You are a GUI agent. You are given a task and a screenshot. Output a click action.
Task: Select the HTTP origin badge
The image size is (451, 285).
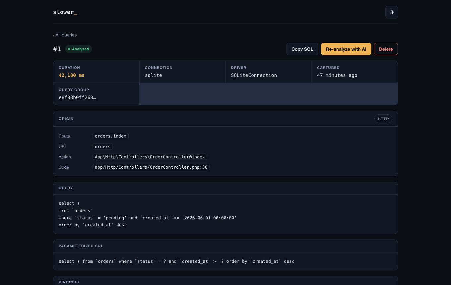383,119
